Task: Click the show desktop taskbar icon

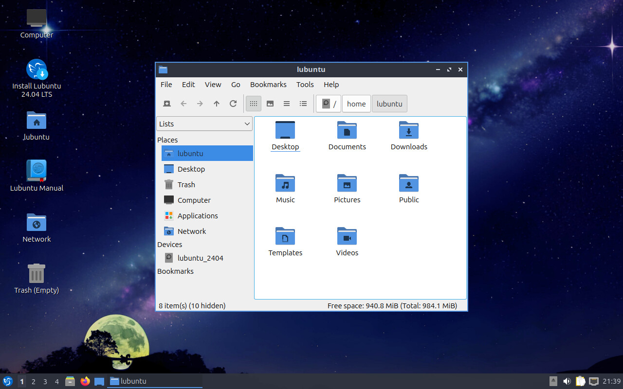Action: click(99, 381)
